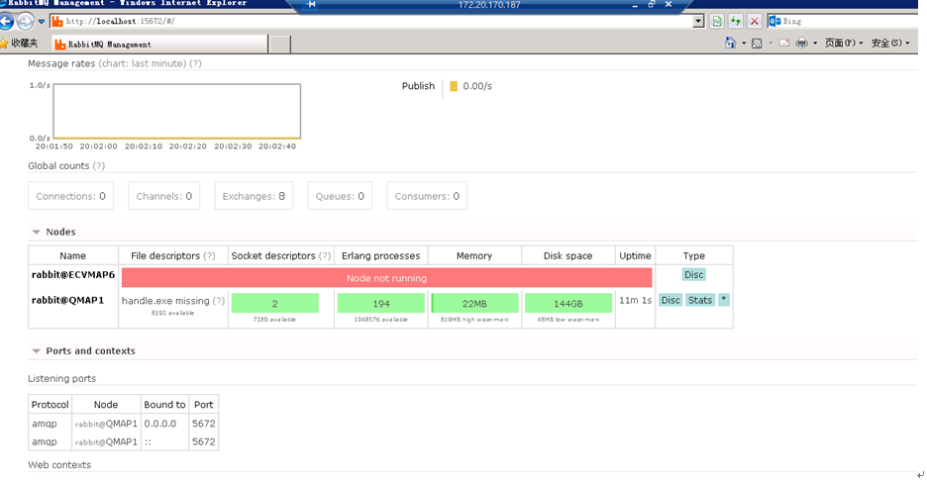Click Disc tag of rabbit@QMAP1
The width and height of the screenshot is (927, 483).
[x=670, y=300]
